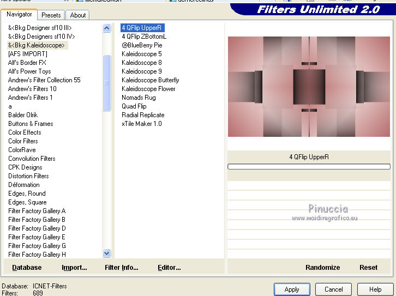Click the Import... button
The height and width of the screenshot is (296, 396).
tap(74, 268)
